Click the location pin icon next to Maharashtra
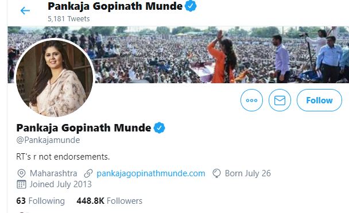The image size is (349, 213). 21,173
